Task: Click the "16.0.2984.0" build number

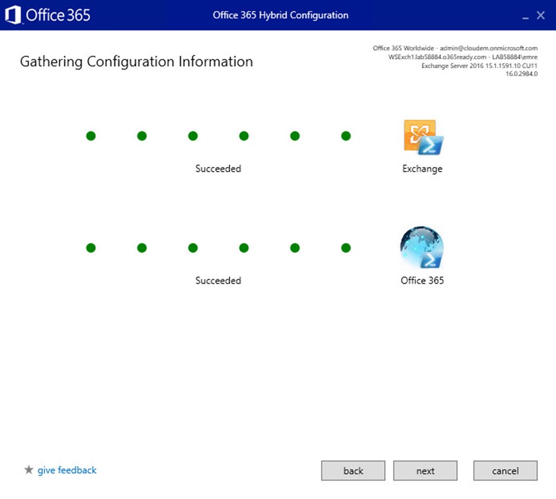Action: click(522, 74)
